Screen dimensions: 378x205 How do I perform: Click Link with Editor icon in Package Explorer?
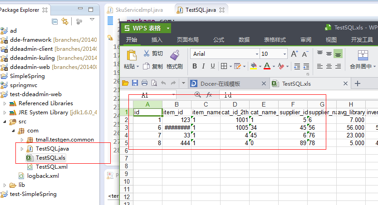(x=65, y=21)
